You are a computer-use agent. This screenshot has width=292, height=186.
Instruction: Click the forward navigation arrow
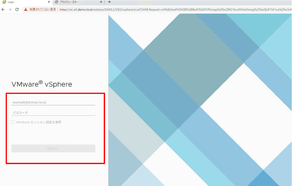(10, 9)
